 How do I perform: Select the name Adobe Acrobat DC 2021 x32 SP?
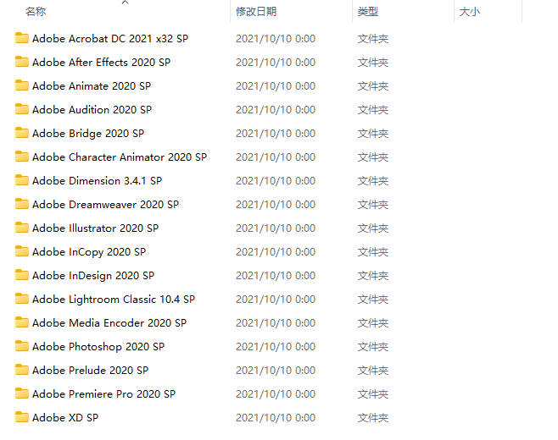pyautogui.click(x=110, y=38)
